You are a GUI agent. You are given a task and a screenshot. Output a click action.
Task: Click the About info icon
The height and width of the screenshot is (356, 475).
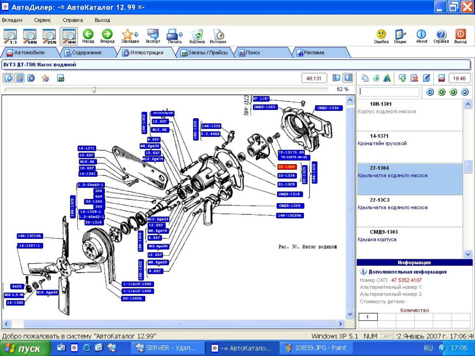tap(422, 34)
